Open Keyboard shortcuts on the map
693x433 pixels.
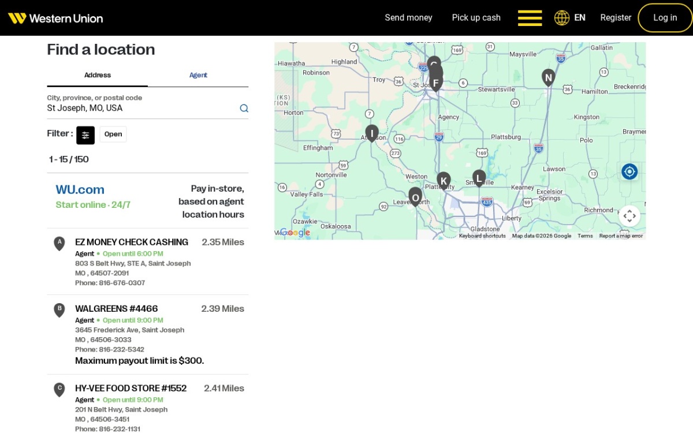click(x=482, y=236)
